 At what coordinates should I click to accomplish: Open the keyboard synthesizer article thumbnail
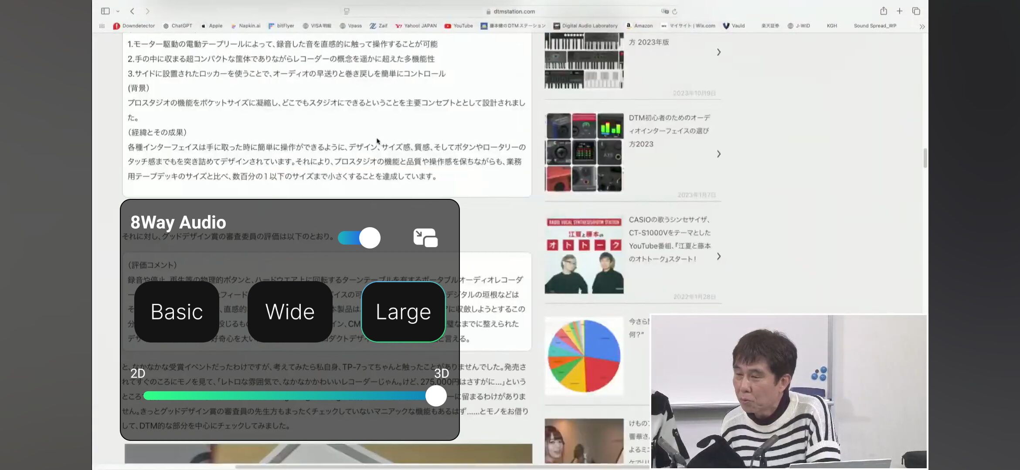click(584, 61)
